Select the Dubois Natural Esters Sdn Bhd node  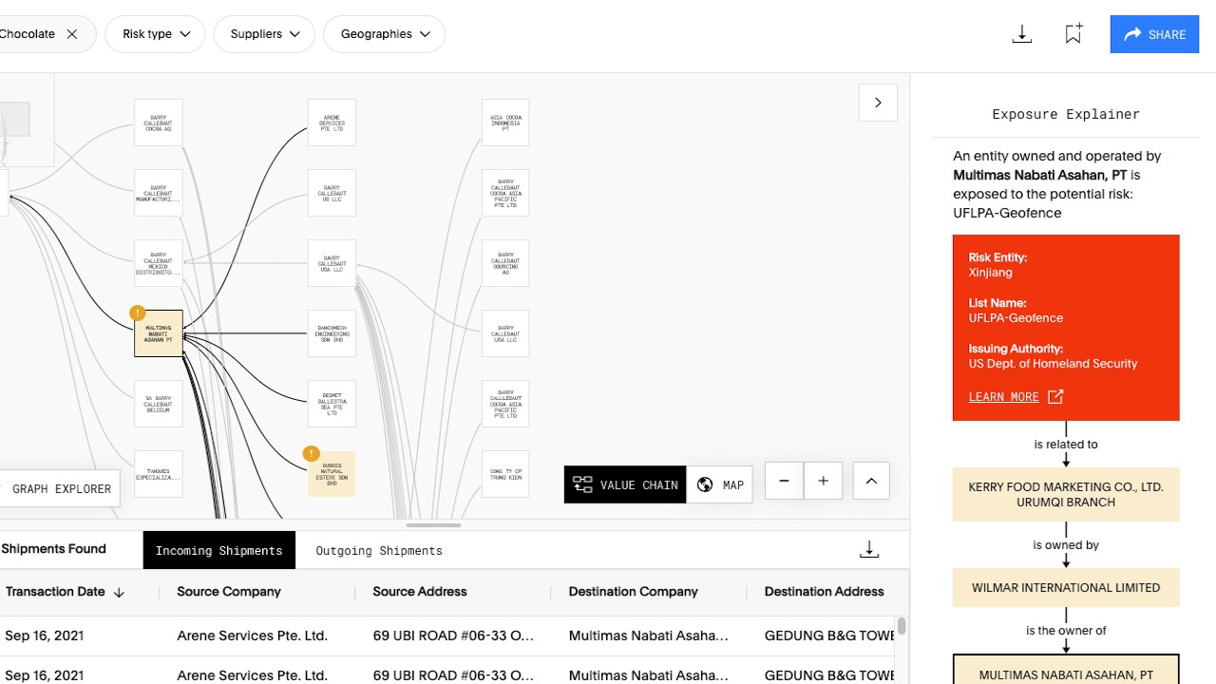point(332,474)
